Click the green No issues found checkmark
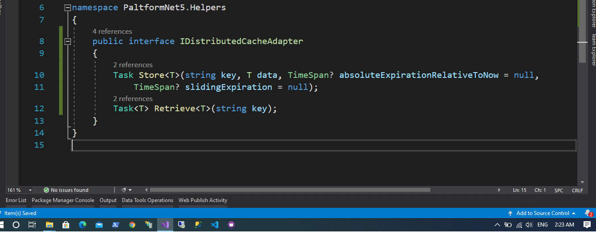 pos(46,190)
